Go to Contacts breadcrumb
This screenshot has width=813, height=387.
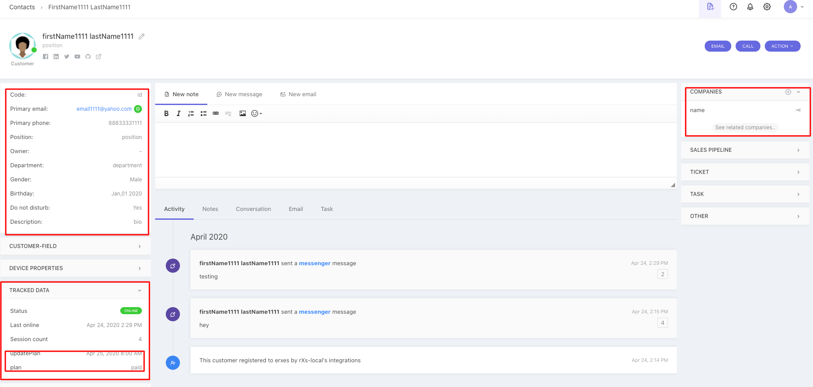click(x=22, y=7)
